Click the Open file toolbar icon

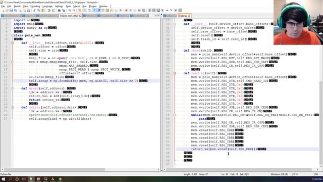(x=7, y=10)
